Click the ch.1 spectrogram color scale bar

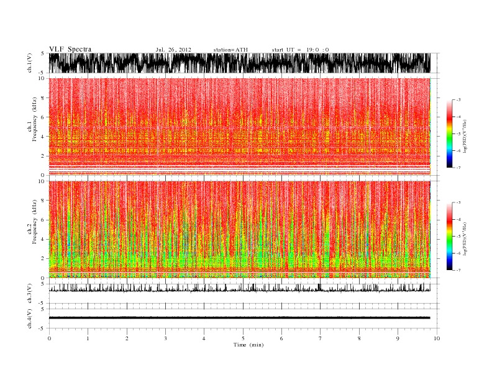pos(449,134)
